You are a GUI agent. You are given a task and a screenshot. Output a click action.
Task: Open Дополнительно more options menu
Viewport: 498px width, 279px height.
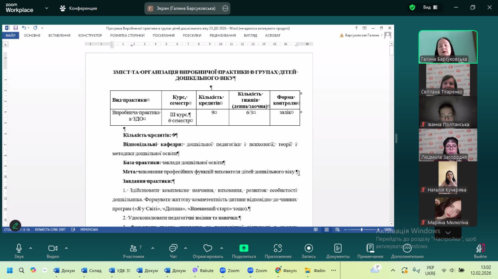(x=407, y=248)
